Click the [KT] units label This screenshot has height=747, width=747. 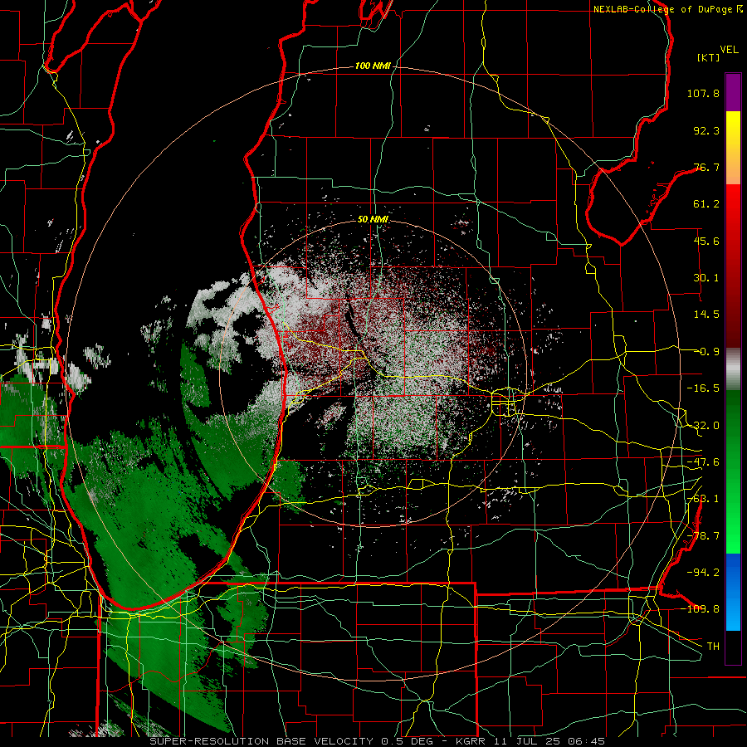pos(709,57)
